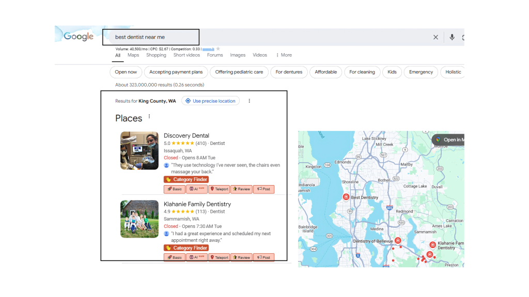Screen dimensions: 529x297
Task: Click the Bothell label on the map
Action: tap(384, 180)
